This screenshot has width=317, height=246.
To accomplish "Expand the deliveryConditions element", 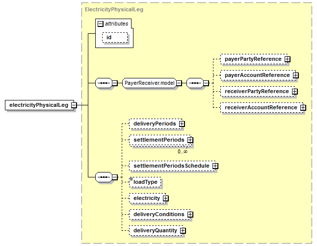I will (x=190, y=215).
